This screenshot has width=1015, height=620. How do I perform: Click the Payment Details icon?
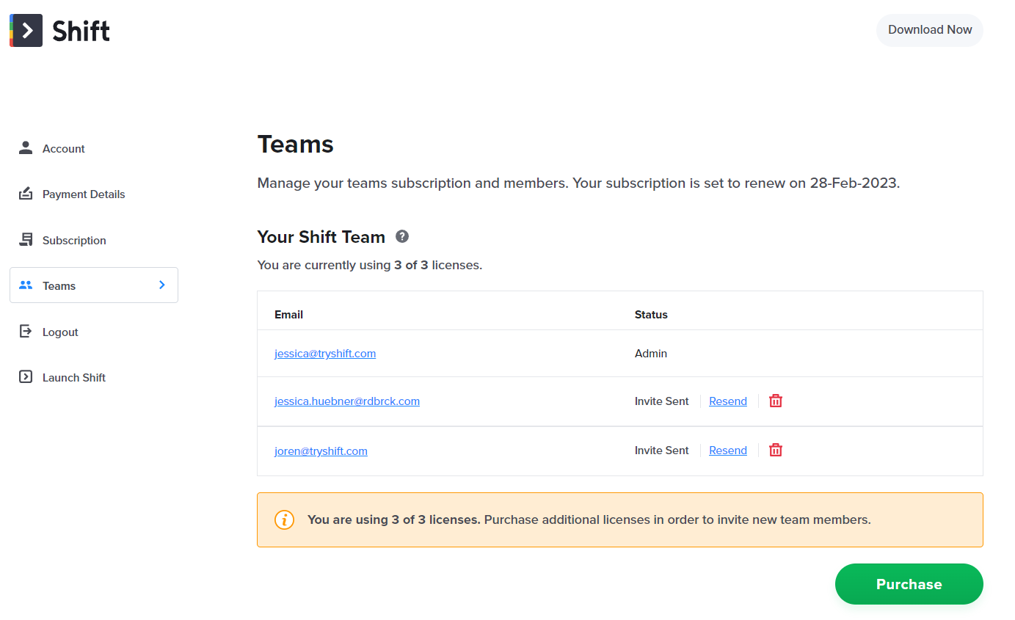(x=26, y=194)
